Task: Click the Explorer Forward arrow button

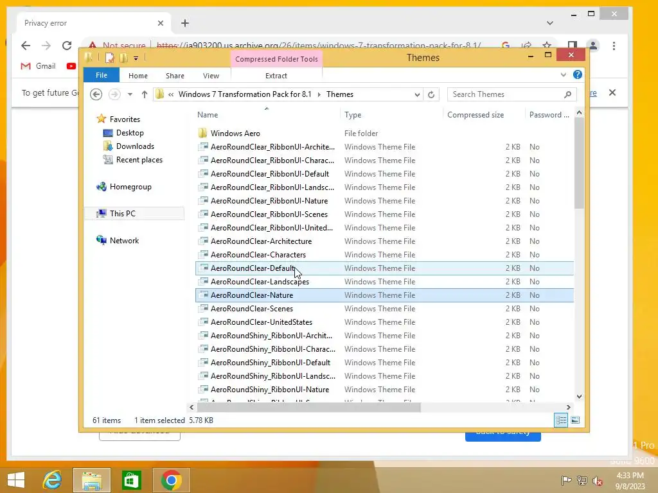Action: click(x=114, y=94)
